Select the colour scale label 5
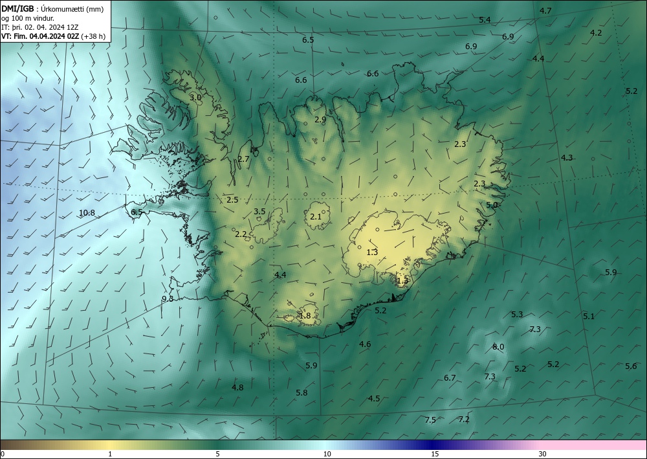This screenshot has height=459, width=647. pyautogui.click(x=217, y=454)
